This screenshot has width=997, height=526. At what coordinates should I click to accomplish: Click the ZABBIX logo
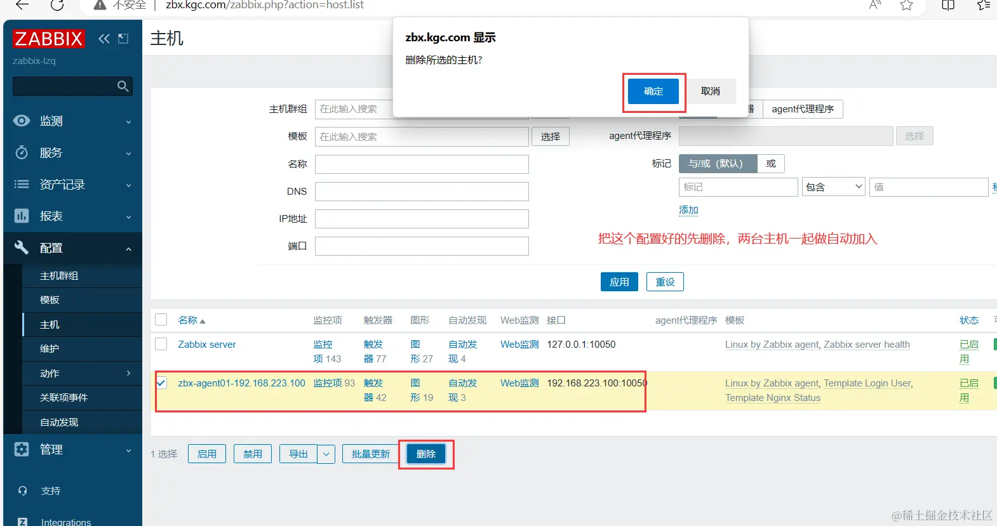48,39
